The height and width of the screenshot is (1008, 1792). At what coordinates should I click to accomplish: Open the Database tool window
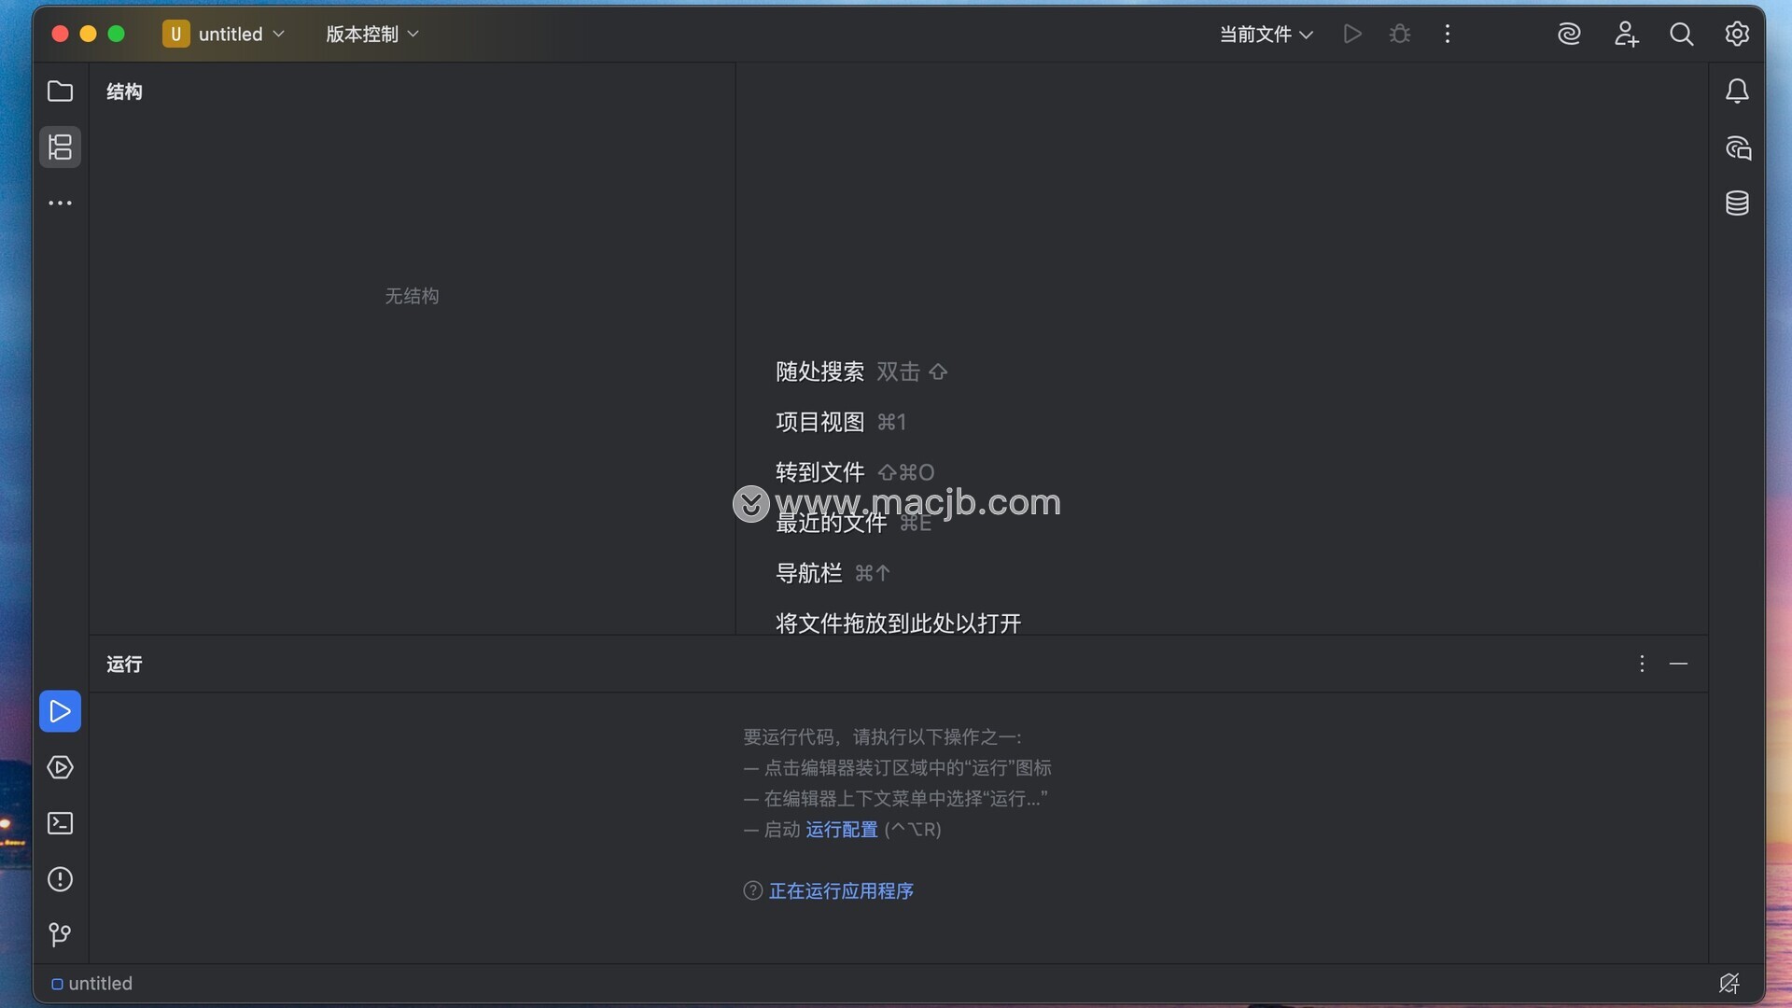pos(1736,203)
